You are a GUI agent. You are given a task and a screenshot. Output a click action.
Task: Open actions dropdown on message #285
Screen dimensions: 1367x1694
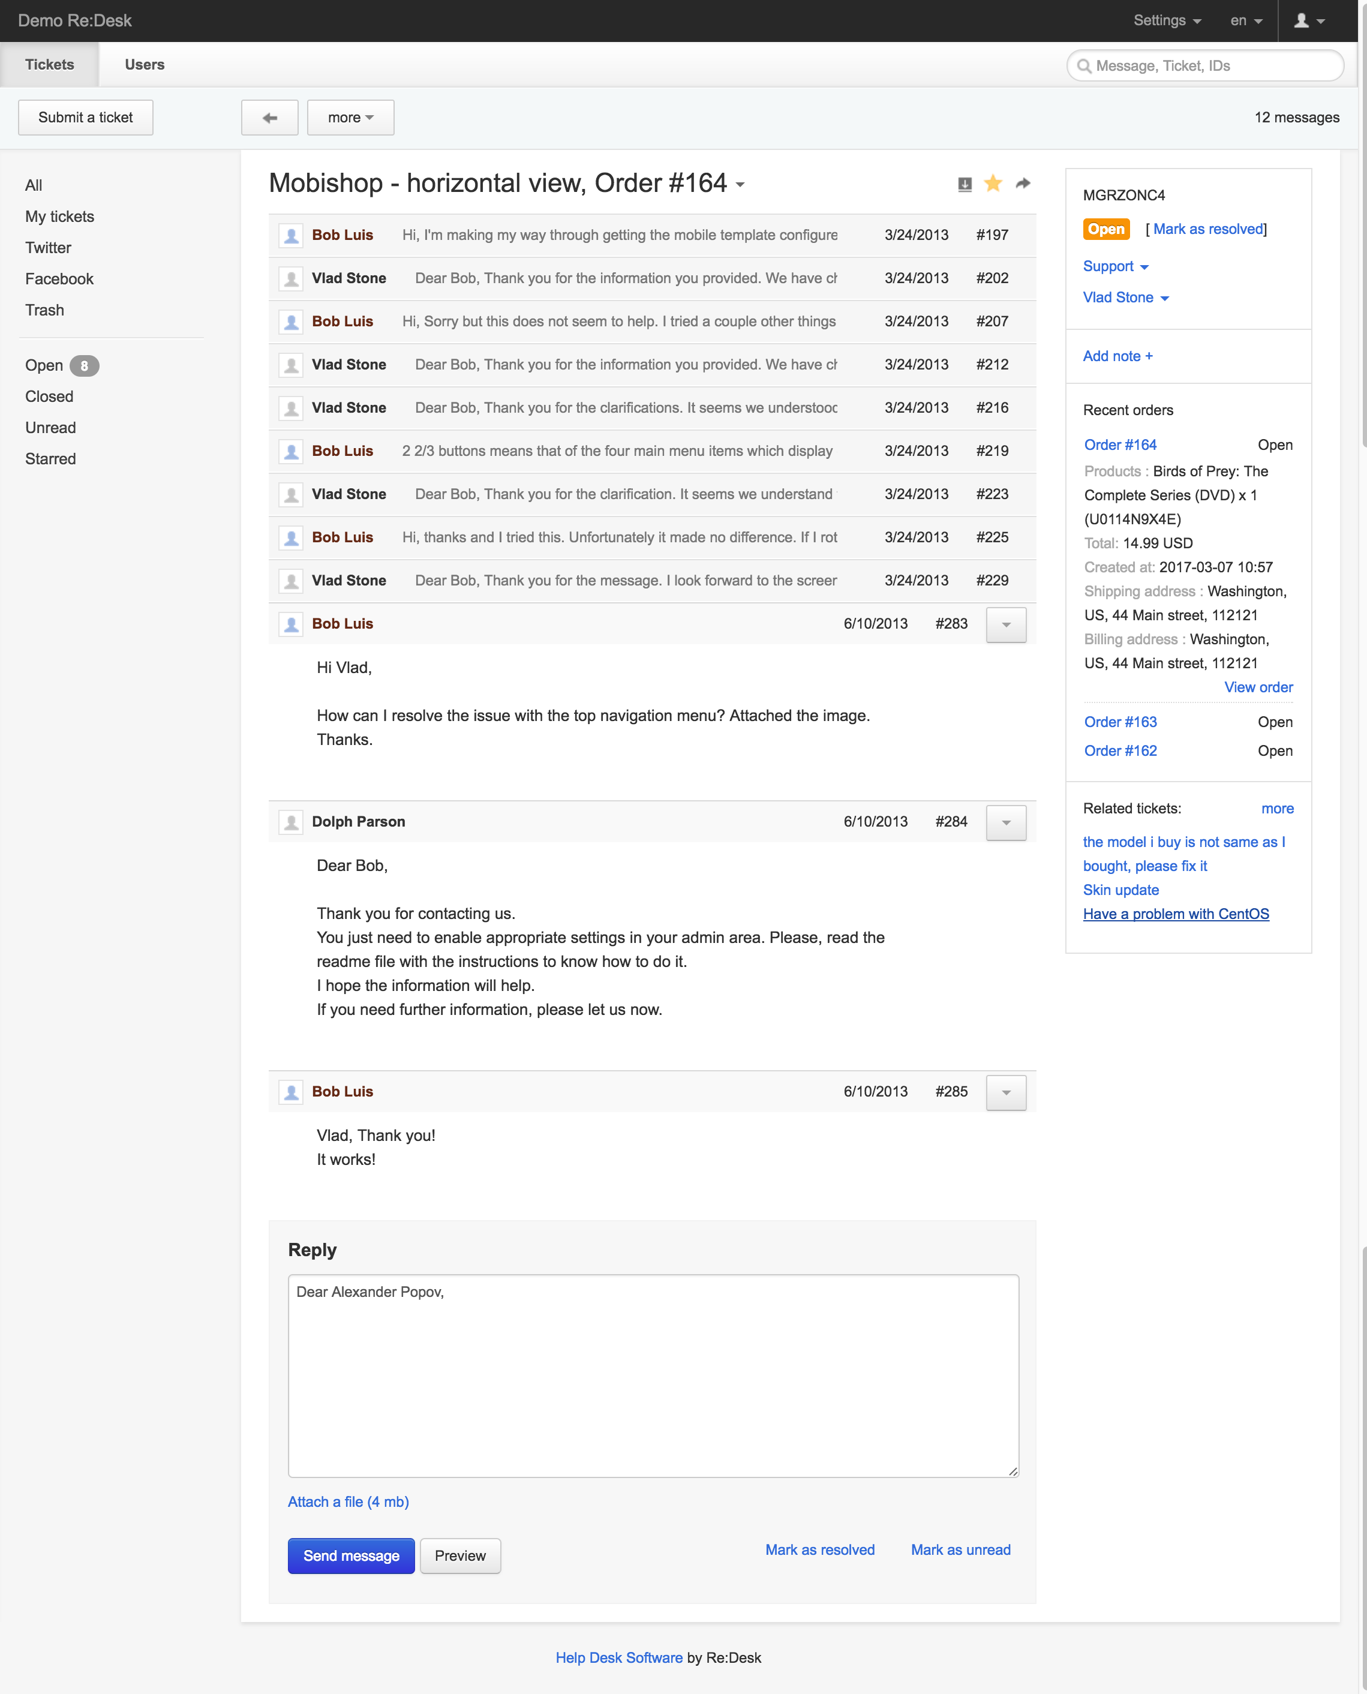(1005, 1092)
